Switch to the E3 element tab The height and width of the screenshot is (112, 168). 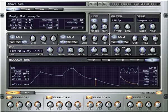[x=42, y=9]
